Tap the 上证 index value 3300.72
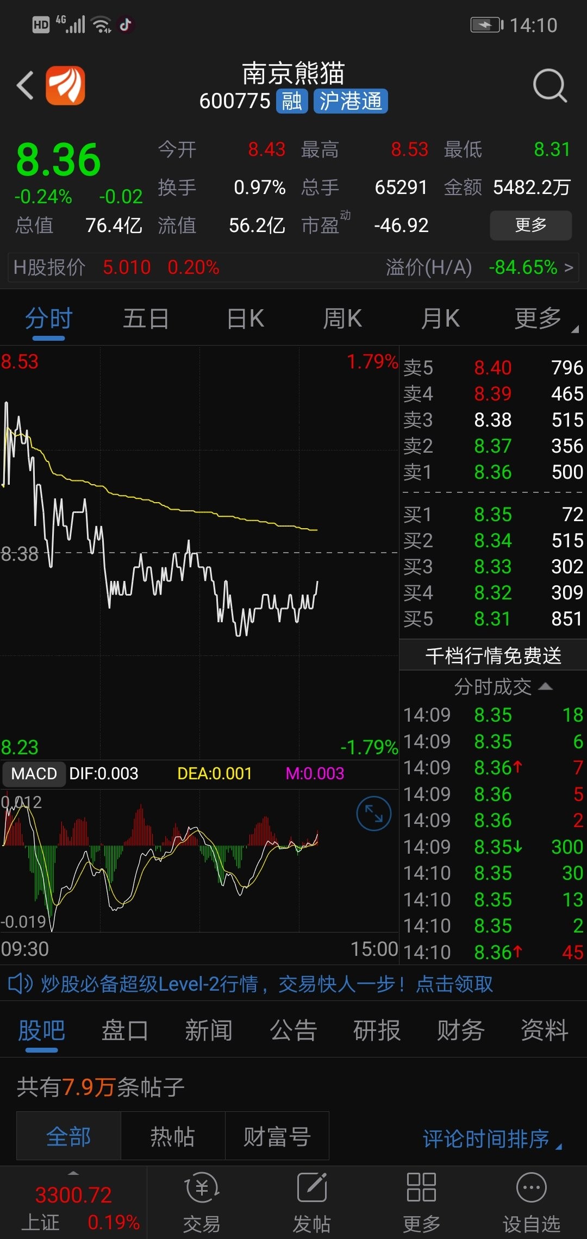The height and width of the screenshot is (1239, 587). tap(73, 1195)
